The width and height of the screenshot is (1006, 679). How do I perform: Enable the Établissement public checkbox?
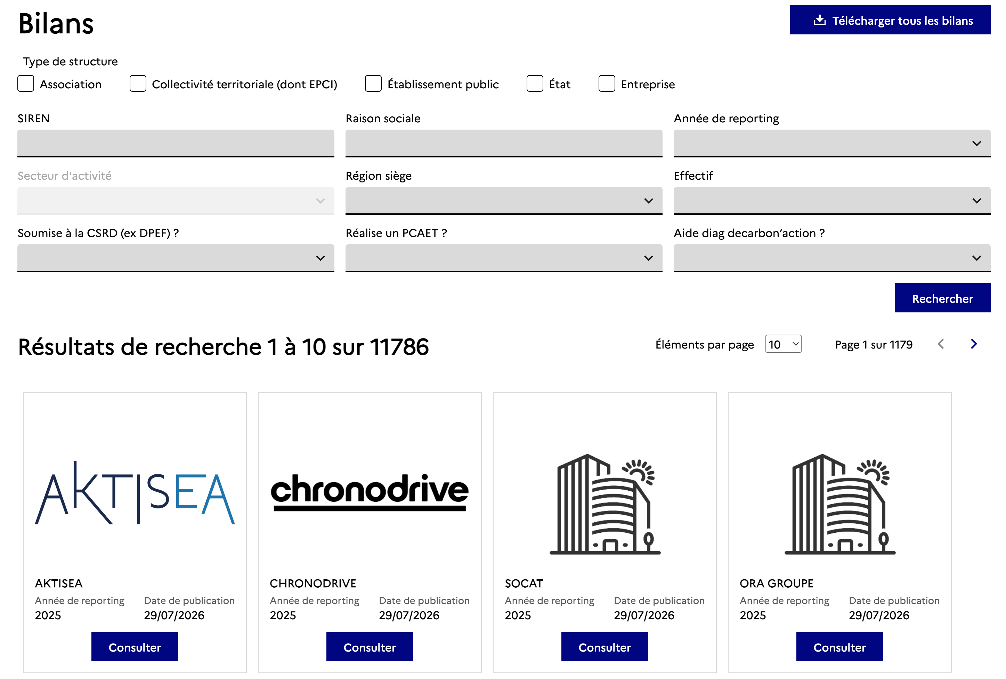tap(373, 83)
